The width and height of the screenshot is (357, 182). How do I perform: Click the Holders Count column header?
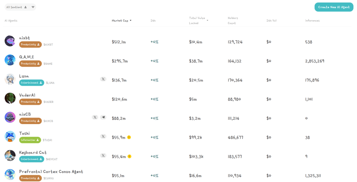click(x=233, y=21)
